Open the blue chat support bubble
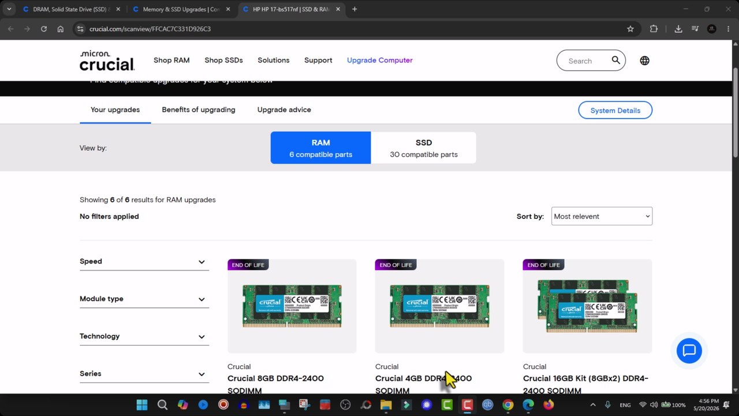Viewport: 739px width, 416px height. point(689,351)
